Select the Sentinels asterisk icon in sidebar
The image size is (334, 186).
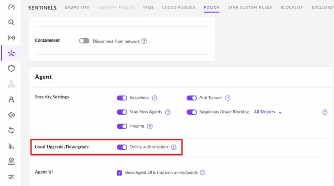11,53
